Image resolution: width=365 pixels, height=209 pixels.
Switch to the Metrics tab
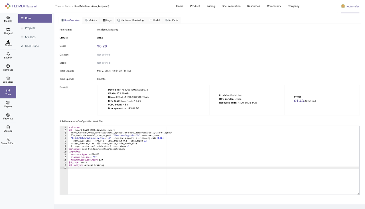[x=91, y=20]
